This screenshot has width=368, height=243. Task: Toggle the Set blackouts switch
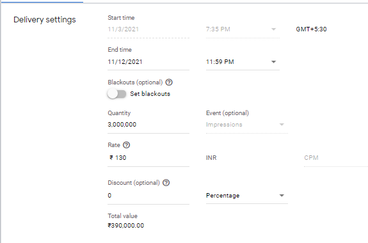point(116,94)
